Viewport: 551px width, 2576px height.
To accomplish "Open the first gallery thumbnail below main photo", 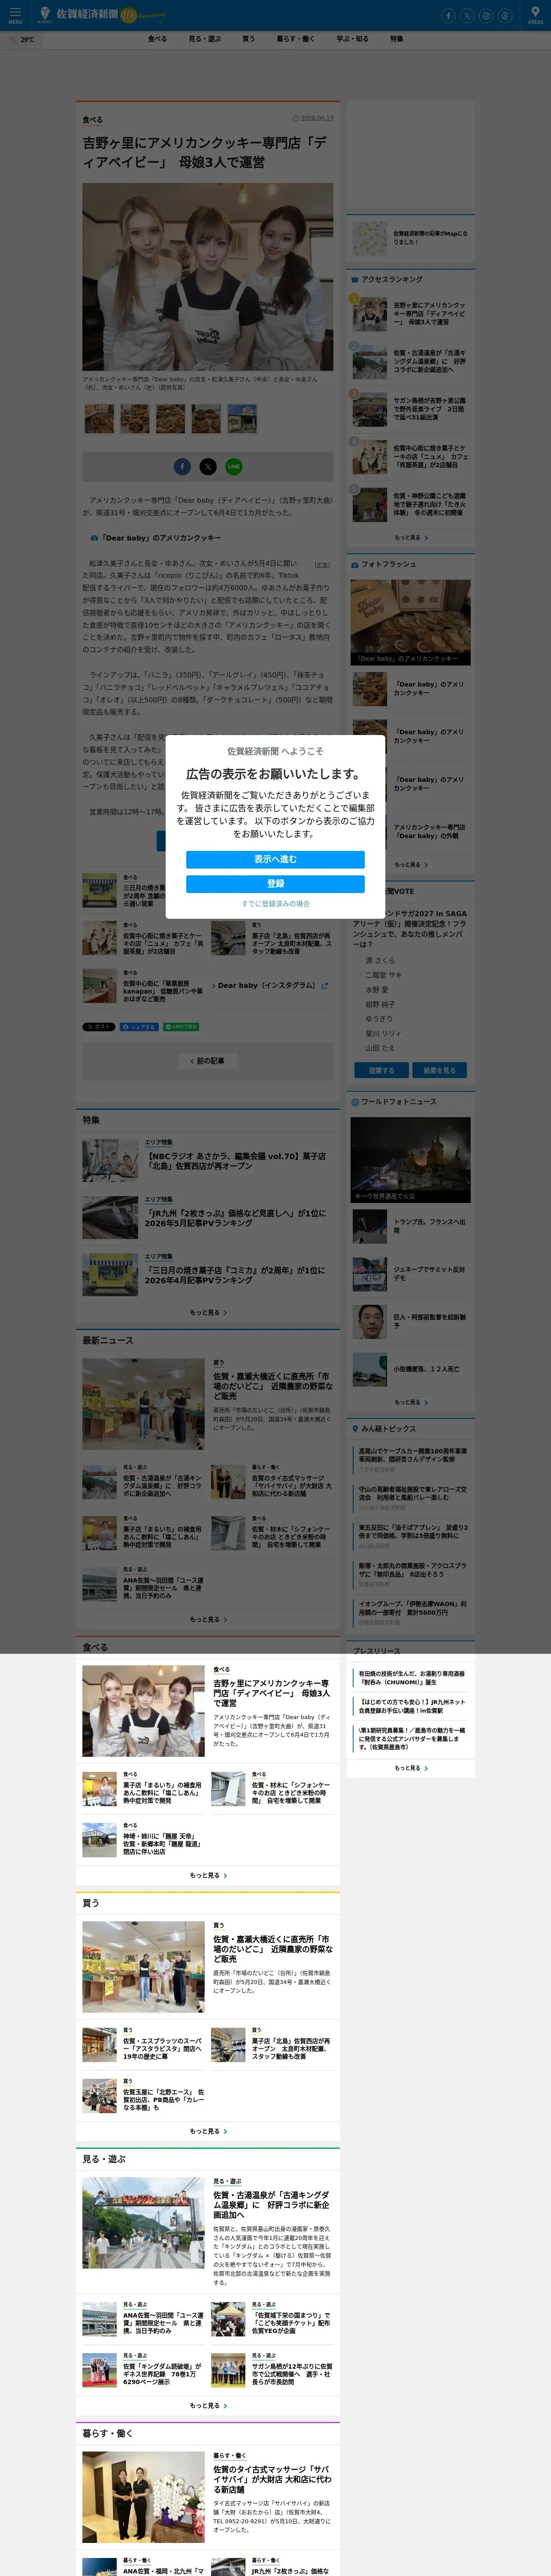I will point(99,418).
